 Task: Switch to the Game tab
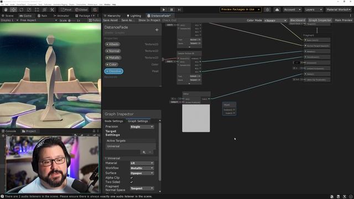pyautogui.click(x=25, y=16)
